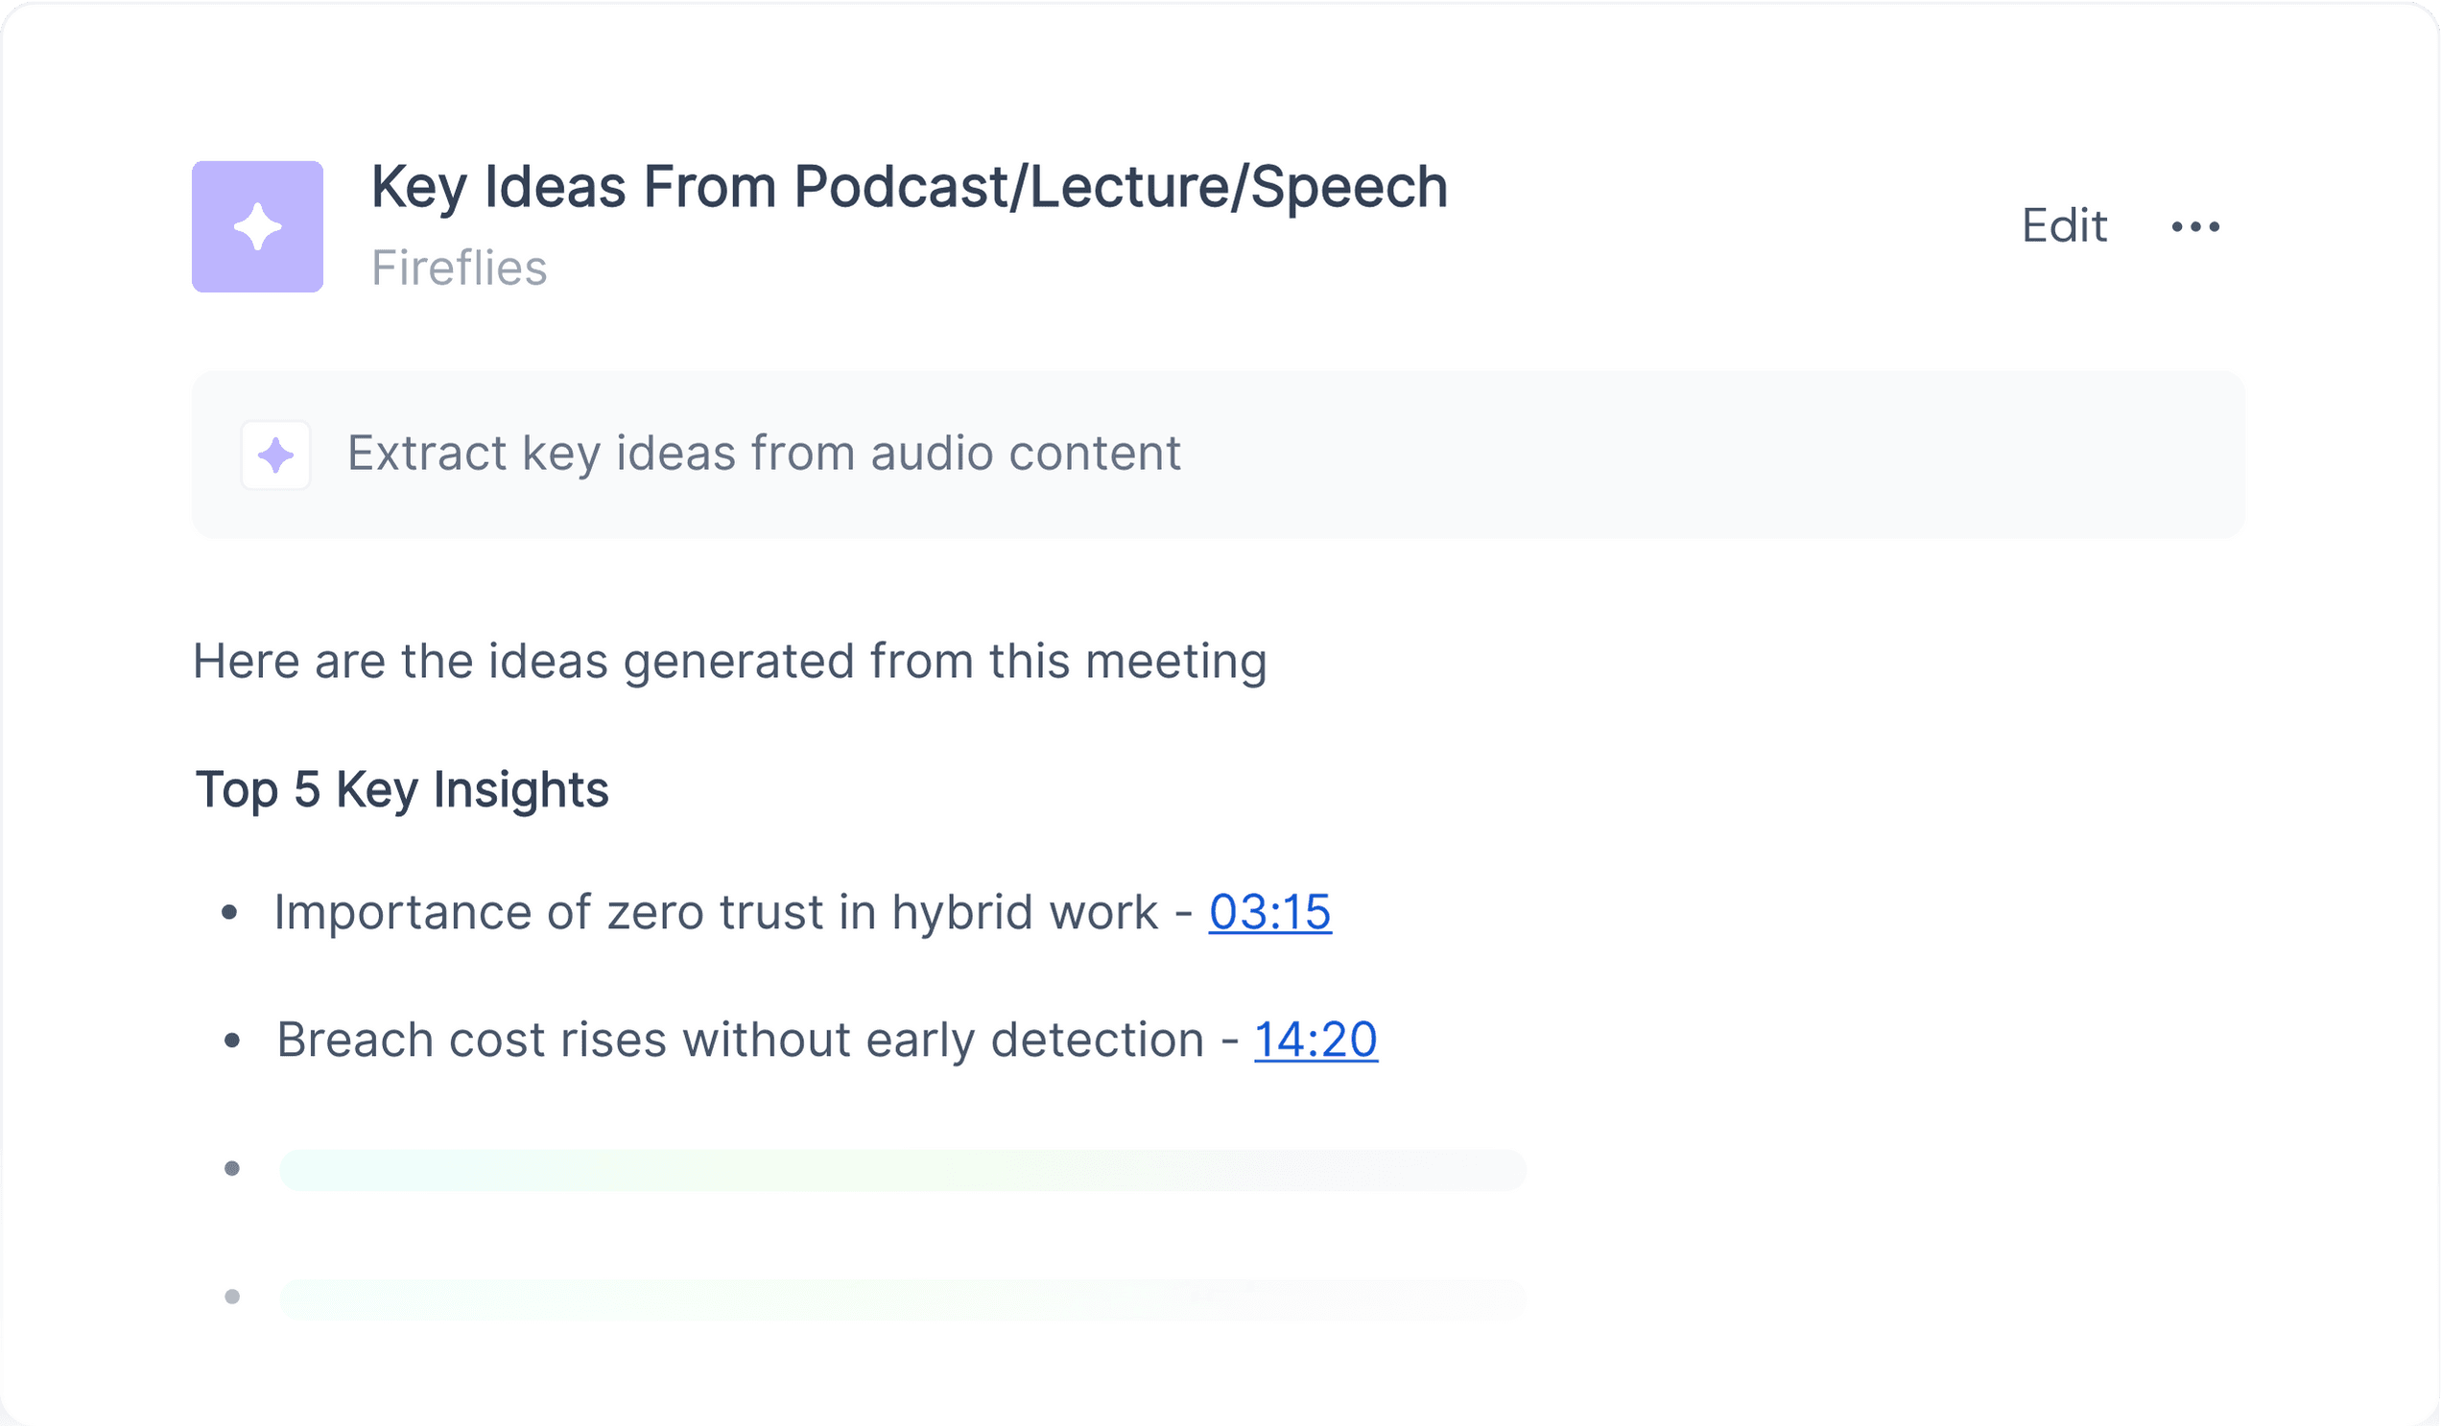Click the fourth faded loading placeholder bar
The image size is (2441, 1426).
pos(903,1299)
